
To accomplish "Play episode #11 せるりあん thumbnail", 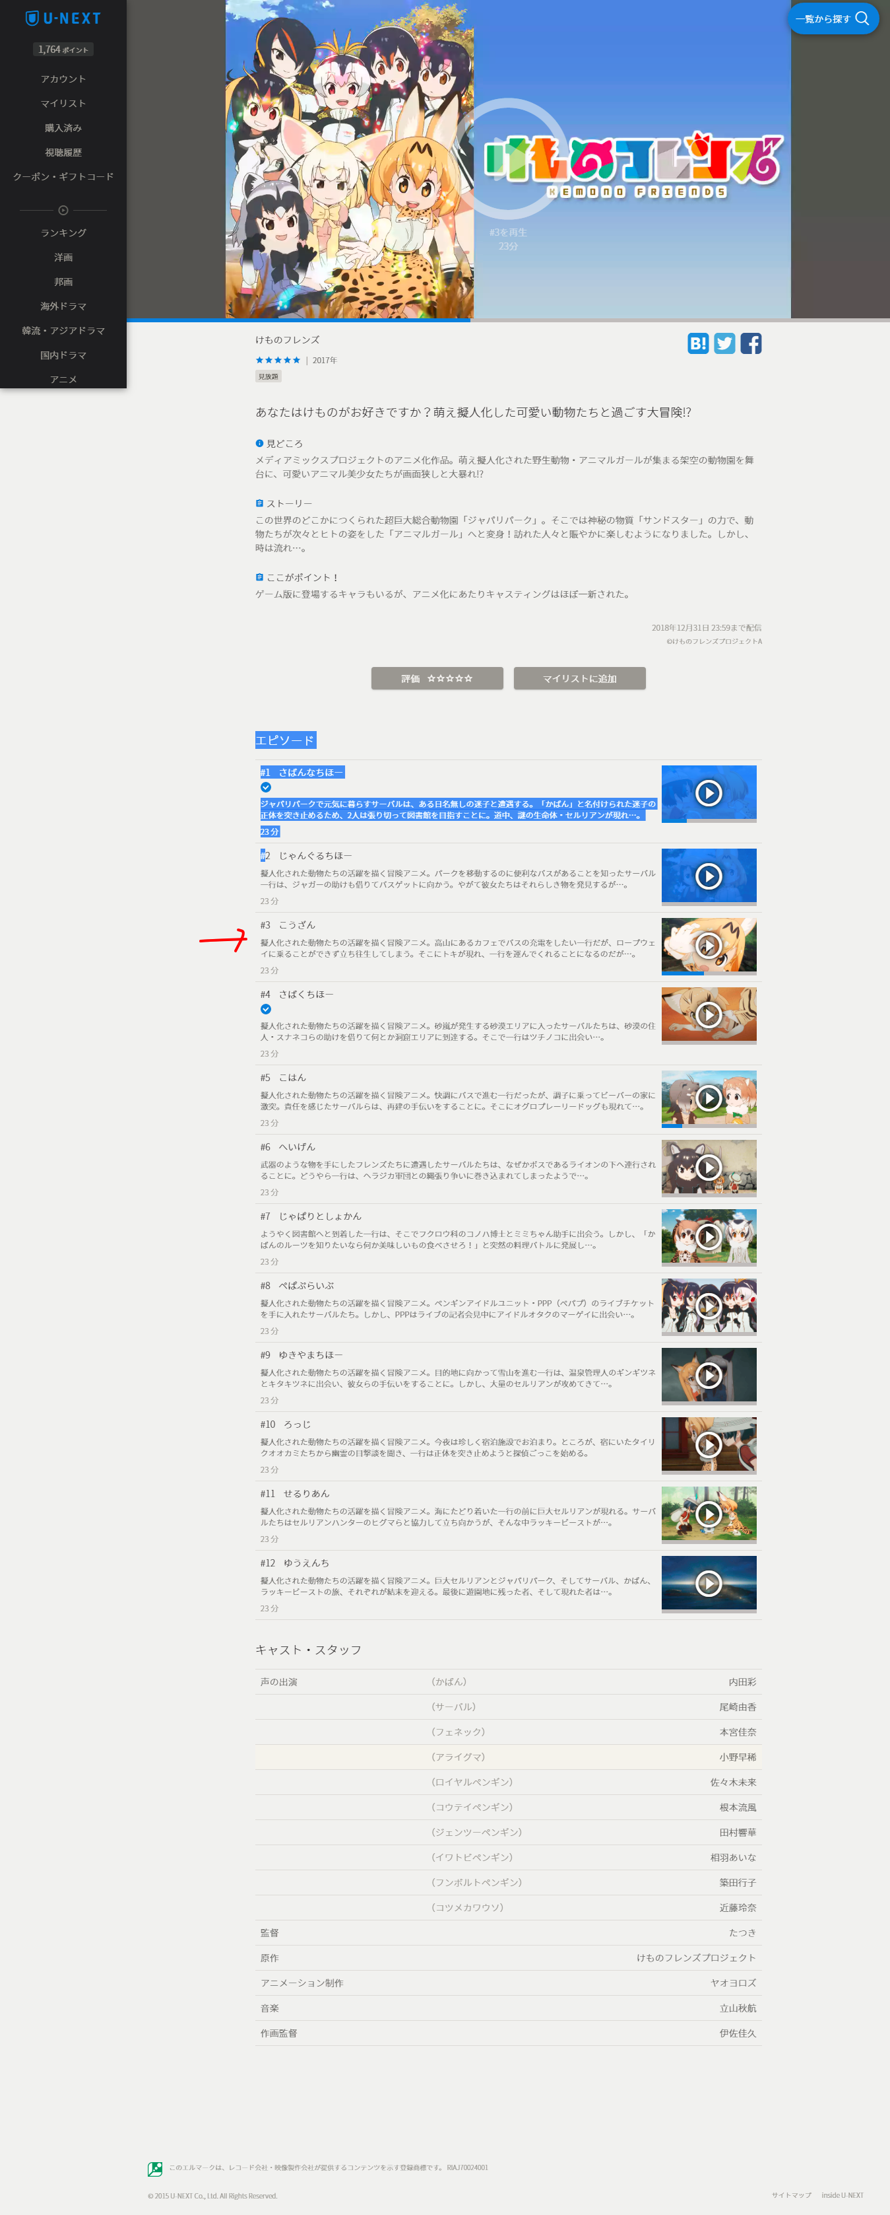I will (709, 1514).
